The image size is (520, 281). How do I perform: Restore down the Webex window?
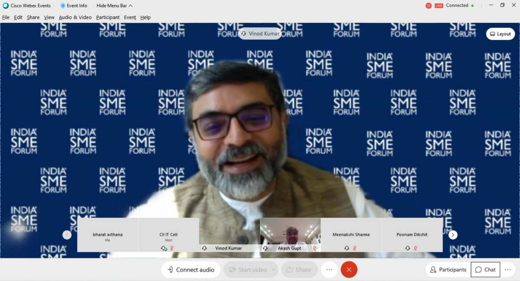[x=502, y=6]
